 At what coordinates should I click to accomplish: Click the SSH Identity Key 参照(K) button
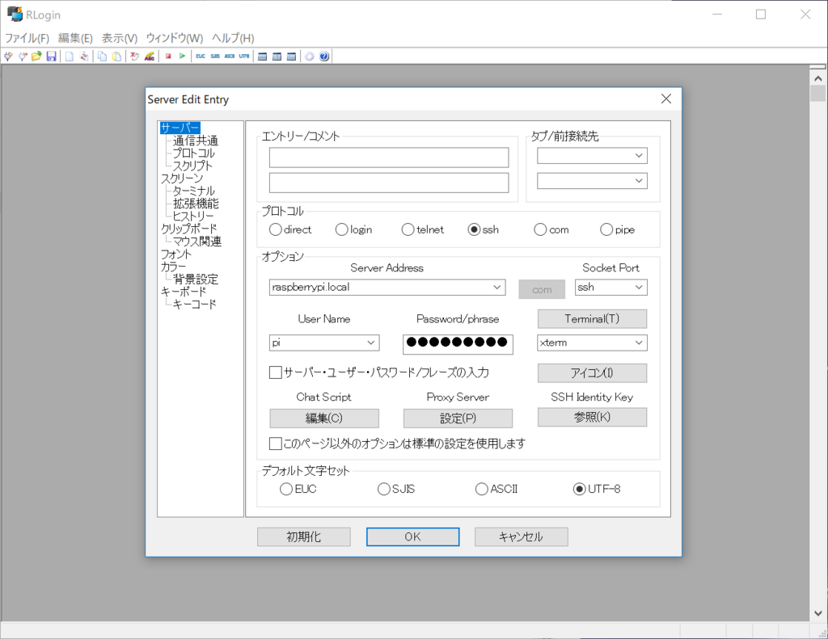click(x=592, y=418)
